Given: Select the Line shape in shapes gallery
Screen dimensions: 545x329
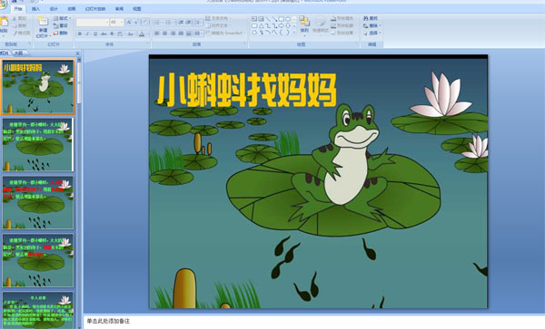Looking at the screenshot, I should pos(268,19).
